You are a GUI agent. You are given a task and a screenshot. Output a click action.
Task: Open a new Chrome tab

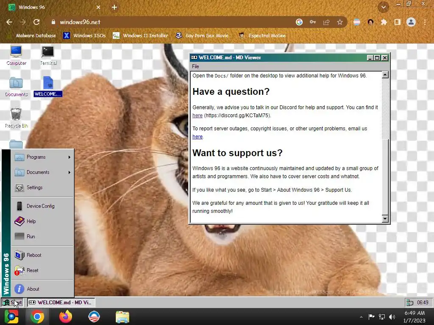(114, 8)
